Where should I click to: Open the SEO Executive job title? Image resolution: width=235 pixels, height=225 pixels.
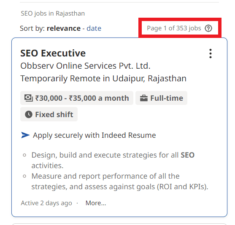tap(53, 53)
